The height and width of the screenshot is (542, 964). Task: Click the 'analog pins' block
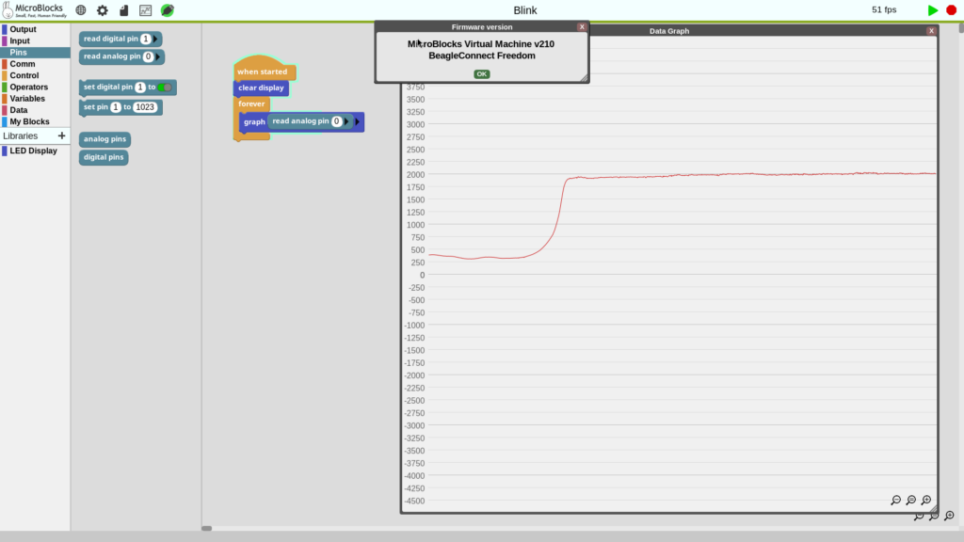click(104, 139)
